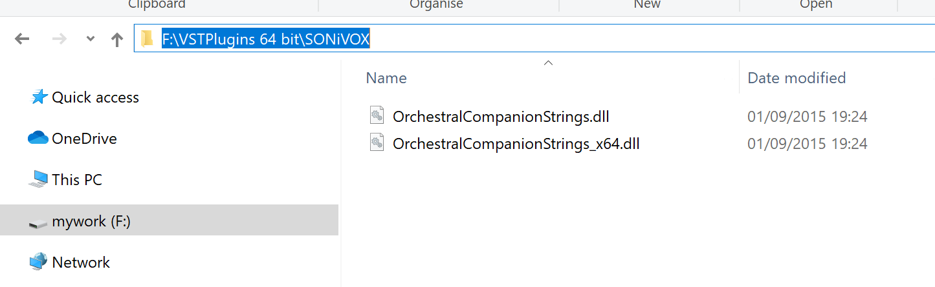The image size is (935, 287).
Task: Go up one folder level
Action: coord(117,39)
